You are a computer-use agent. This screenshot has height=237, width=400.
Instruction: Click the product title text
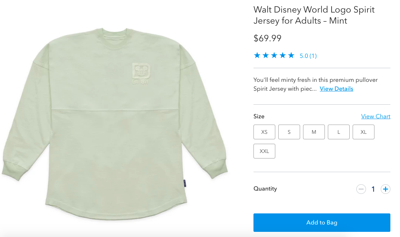coord(314,15)
